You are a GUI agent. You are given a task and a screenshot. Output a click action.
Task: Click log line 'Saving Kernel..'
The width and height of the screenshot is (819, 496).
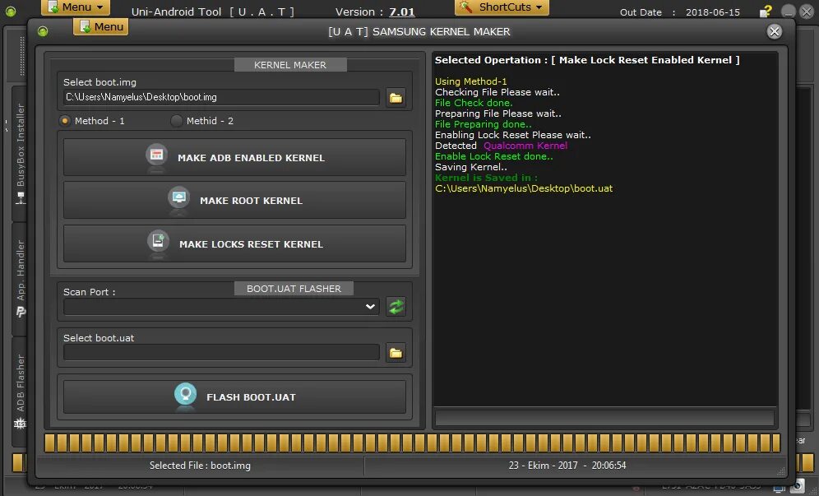(471, 167)
